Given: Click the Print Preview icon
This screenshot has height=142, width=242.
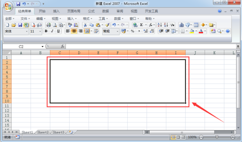Looking at the screenshot, I should 55,25.
